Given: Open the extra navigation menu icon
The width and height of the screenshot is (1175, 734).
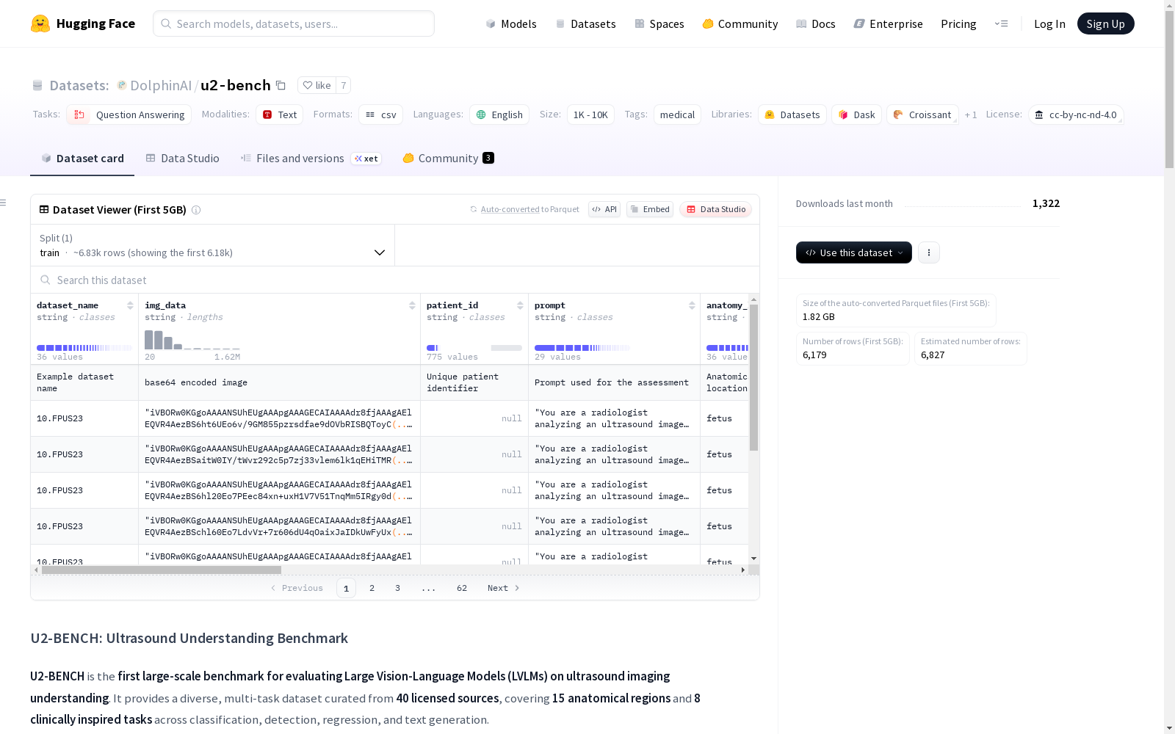Looking at the screenshot, I should click(x=1001, y=23).
